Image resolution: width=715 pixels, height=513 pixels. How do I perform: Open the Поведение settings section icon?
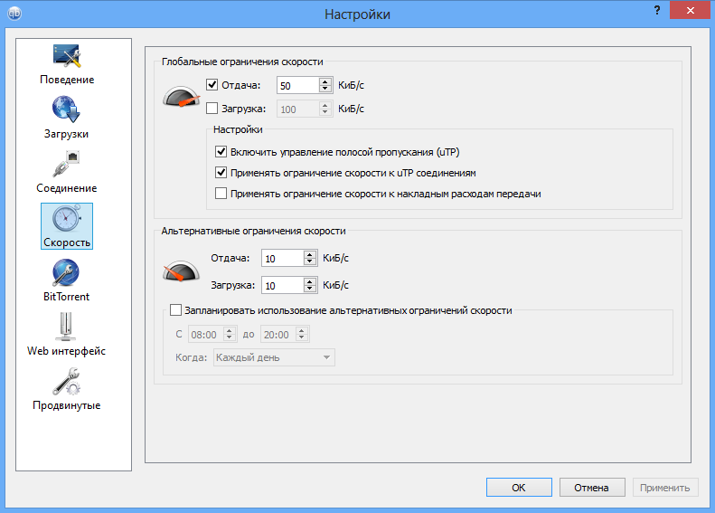pos(67,57)
